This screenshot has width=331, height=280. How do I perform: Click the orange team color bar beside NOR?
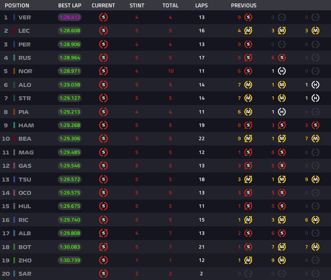coord(14,71)
